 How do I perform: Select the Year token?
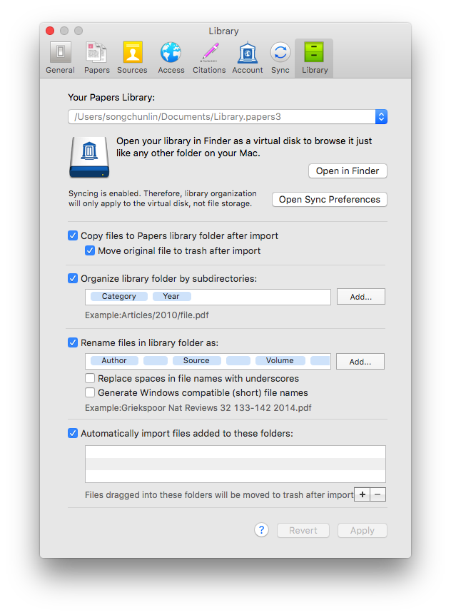tap(171, 296)
